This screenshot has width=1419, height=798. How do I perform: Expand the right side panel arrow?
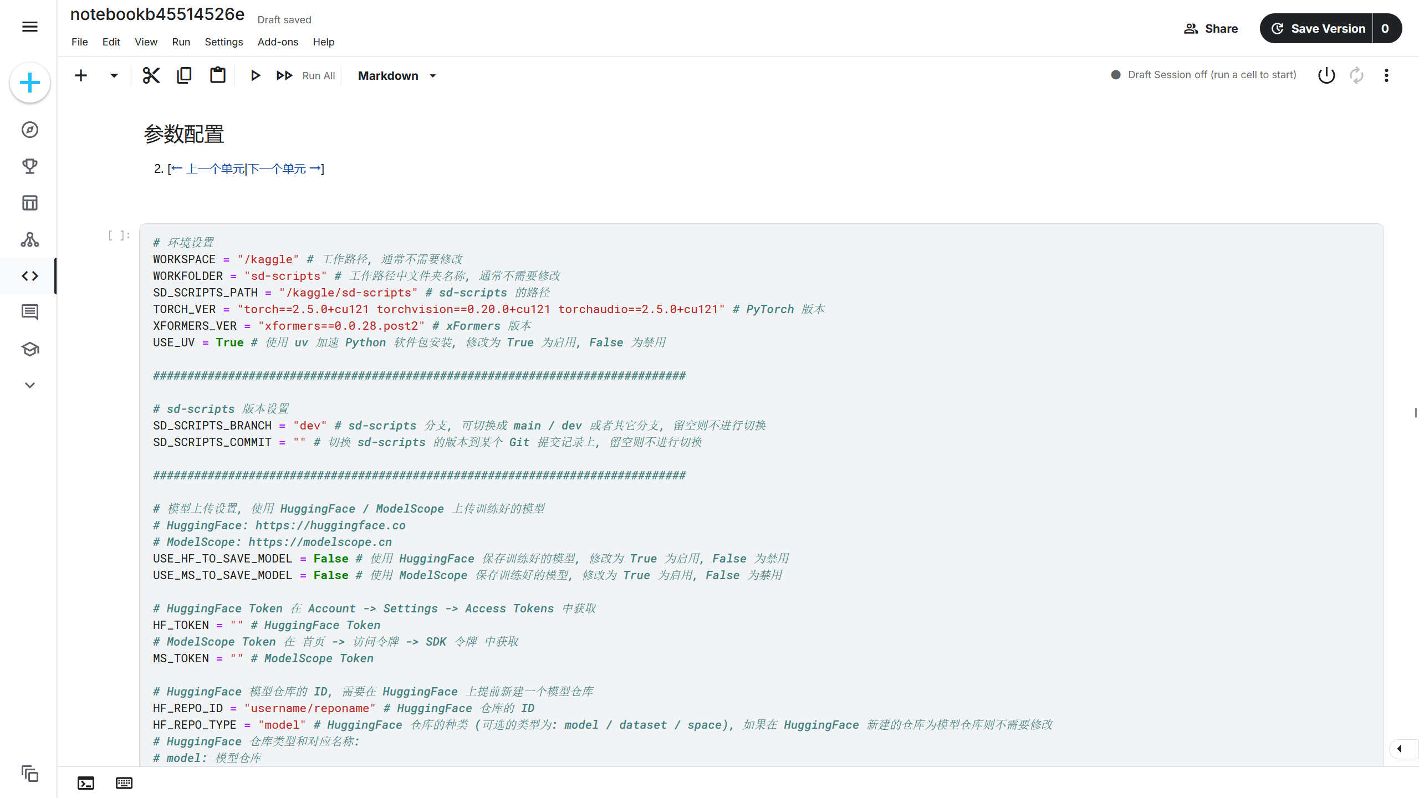1400,749
